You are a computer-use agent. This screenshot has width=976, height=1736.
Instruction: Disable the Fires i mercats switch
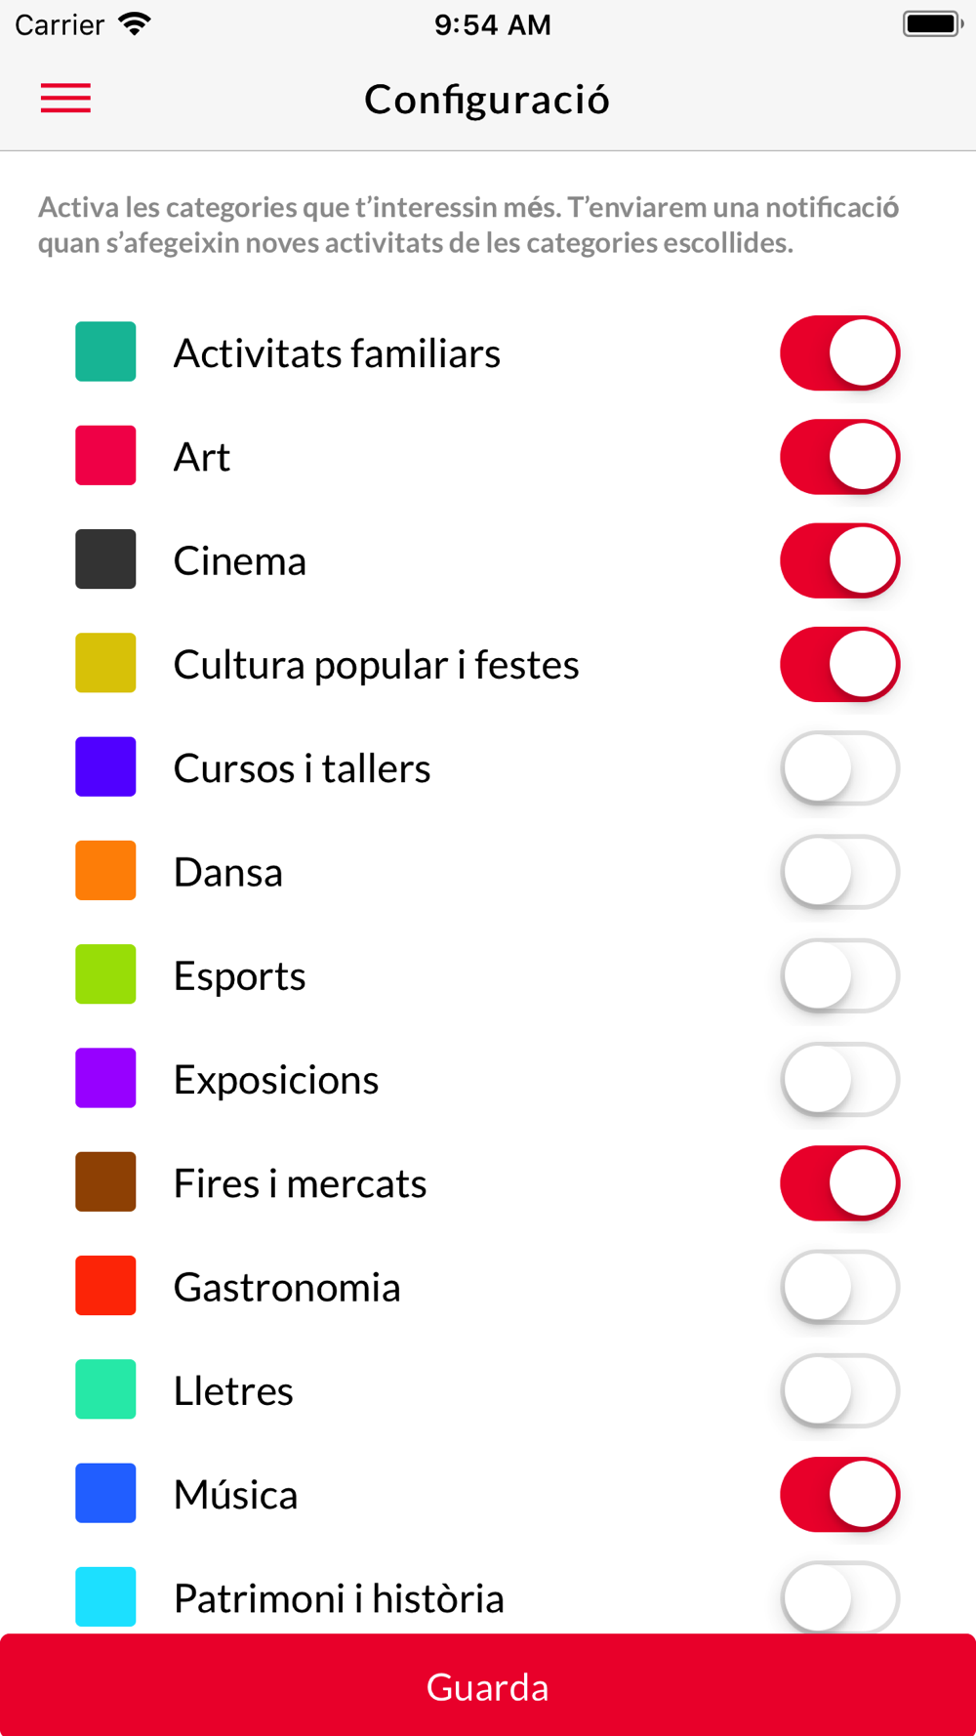839,1183
